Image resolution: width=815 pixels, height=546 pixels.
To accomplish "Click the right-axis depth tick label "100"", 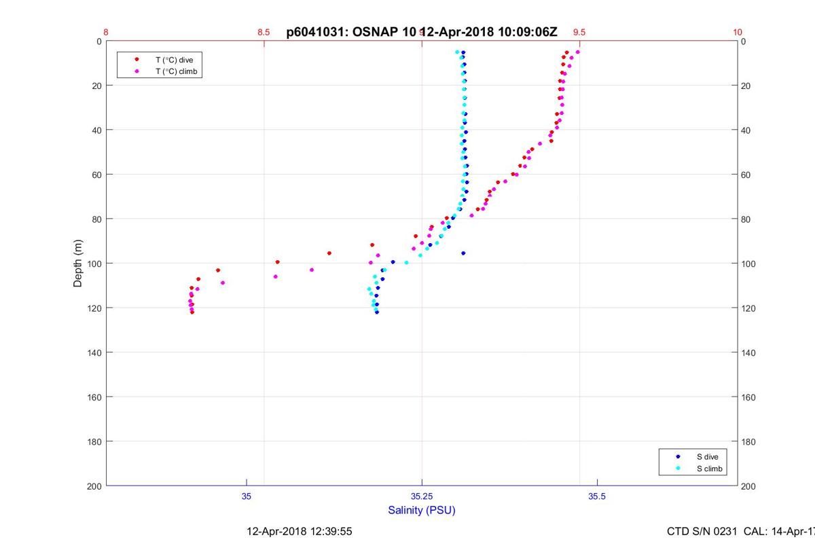I will click(749, 263).
